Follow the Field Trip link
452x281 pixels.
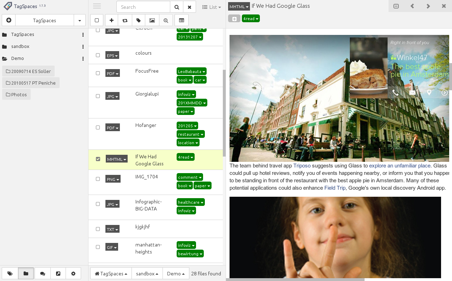point(335,188)
